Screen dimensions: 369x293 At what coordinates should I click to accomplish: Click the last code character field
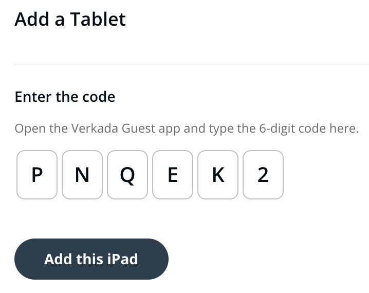click(x=263, y=175)
